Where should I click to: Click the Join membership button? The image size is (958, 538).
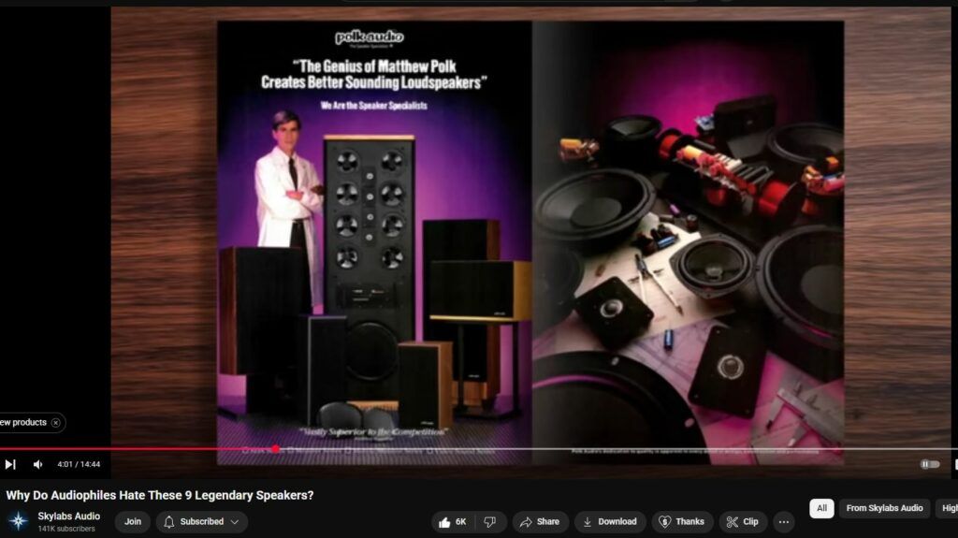133,522
